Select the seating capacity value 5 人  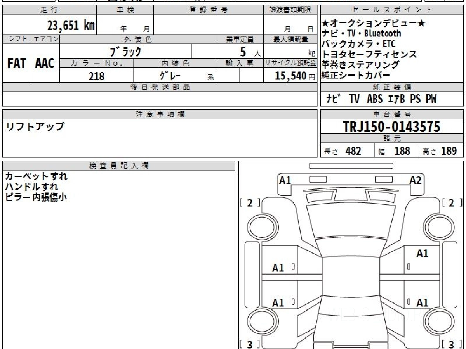tap(250, 52)
